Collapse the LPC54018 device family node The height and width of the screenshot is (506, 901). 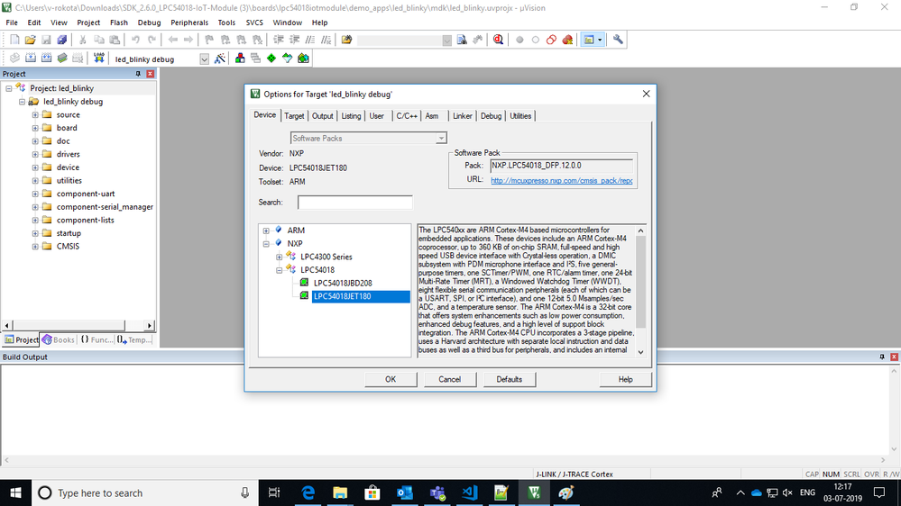pyautogui.click(x=280, y=270)
